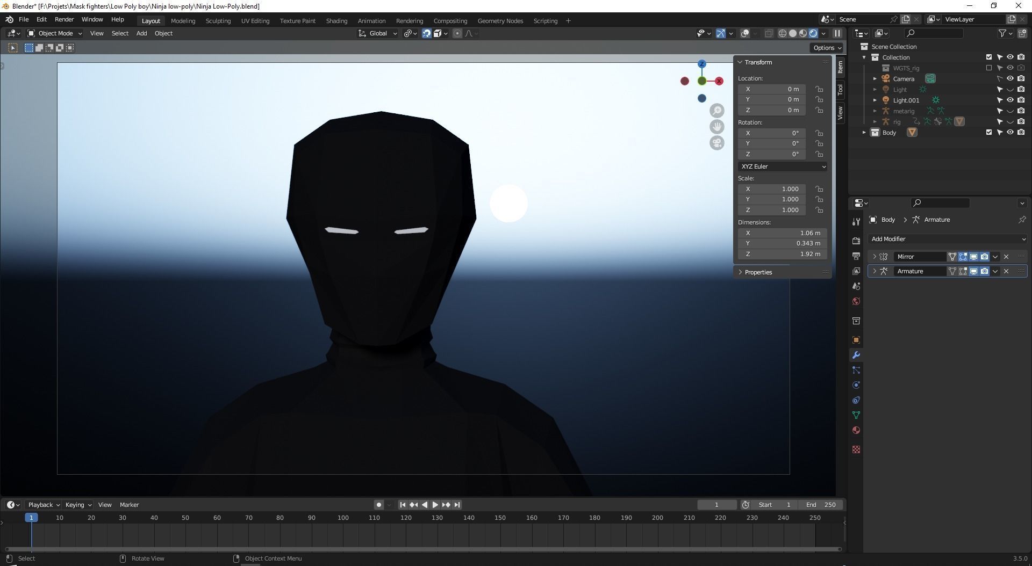
Task: Open the Modifier Properties wrench tab
Action: [x=856, y=355]
